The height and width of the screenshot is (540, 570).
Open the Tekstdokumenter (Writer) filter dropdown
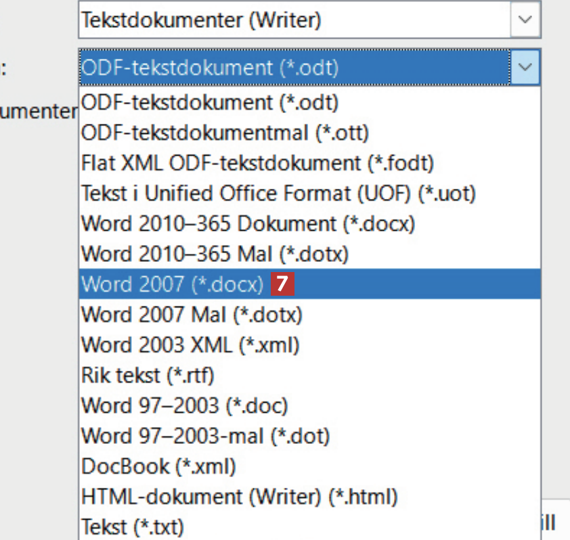click(x=294, y=20)
